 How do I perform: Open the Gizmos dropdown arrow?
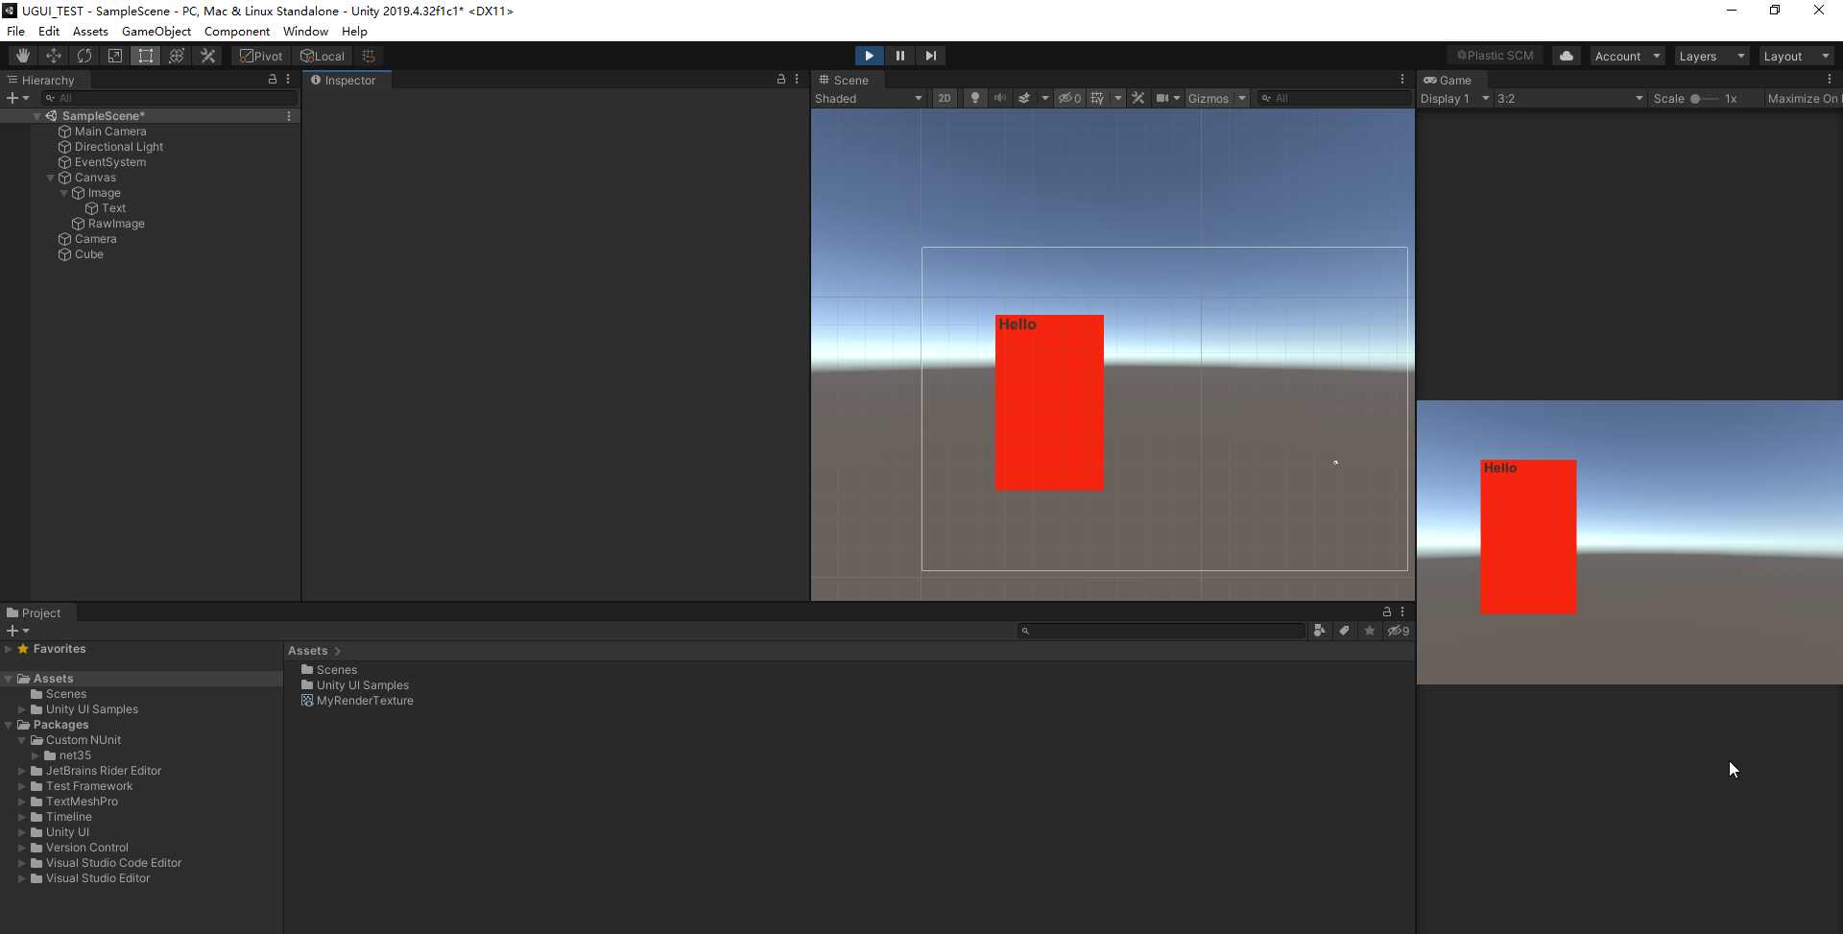pyautogui.click(x=1242, y=98)
